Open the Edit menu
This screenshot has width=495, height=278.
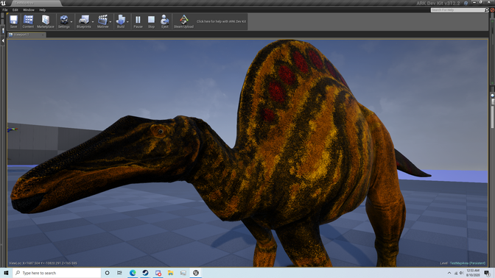pyautogui.click(x=15, y=10)
